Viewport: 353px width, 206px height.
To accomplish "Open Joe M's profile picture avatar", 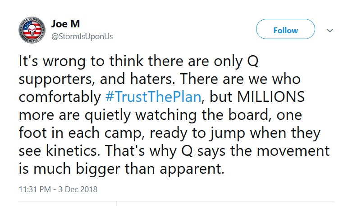I will tap(32, 30).
